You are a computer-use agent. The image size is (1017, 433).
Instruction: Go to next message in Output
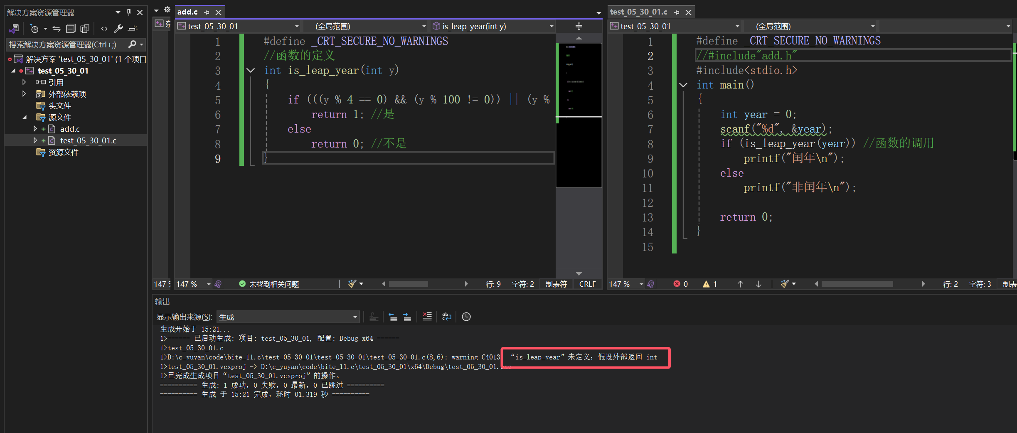[407, 317]
